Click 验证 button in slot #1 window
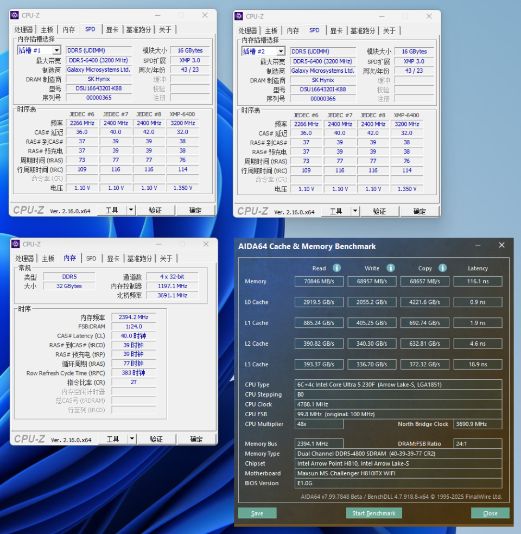This screenshot has height=534, width=521. (x=155, y=210)
